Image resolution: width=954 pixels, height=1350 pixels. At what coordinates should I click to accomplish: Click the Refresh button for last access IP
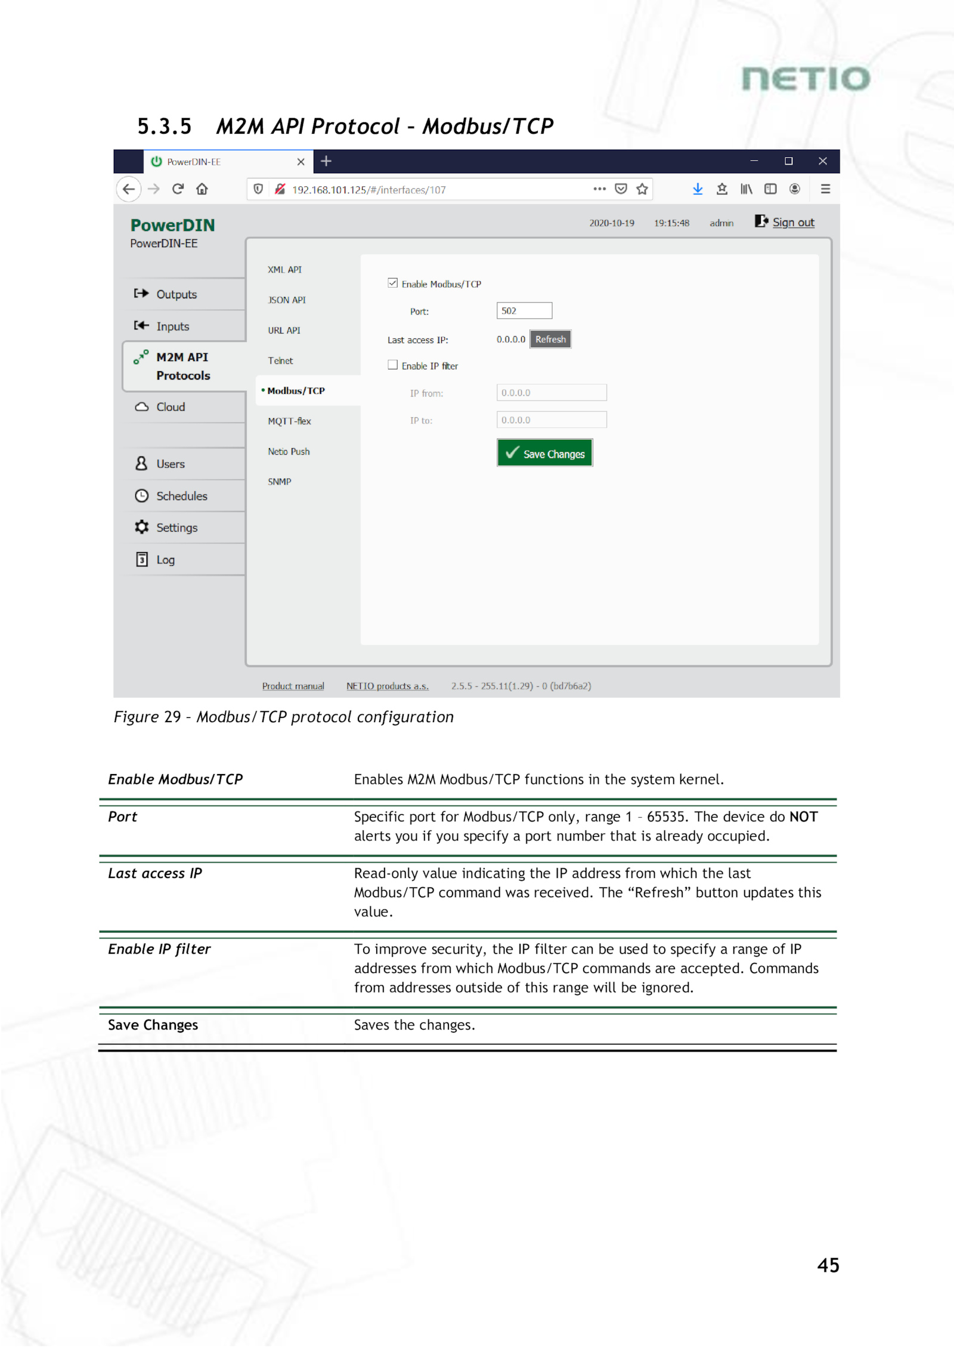point(550,340)
